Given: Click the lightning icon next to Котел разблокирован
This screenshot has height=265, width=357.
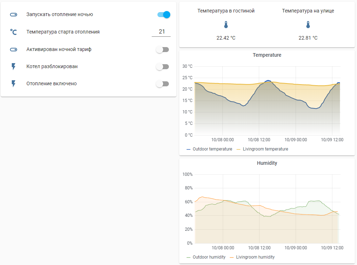Looking at the screenshot, I should point(13,66).
